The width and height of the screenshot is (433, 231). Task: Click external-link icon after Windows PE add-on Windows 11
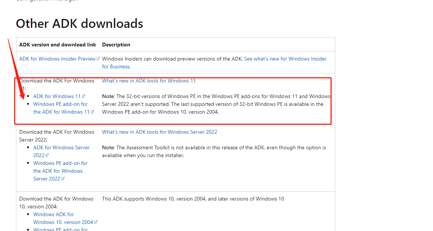(92, 112)
